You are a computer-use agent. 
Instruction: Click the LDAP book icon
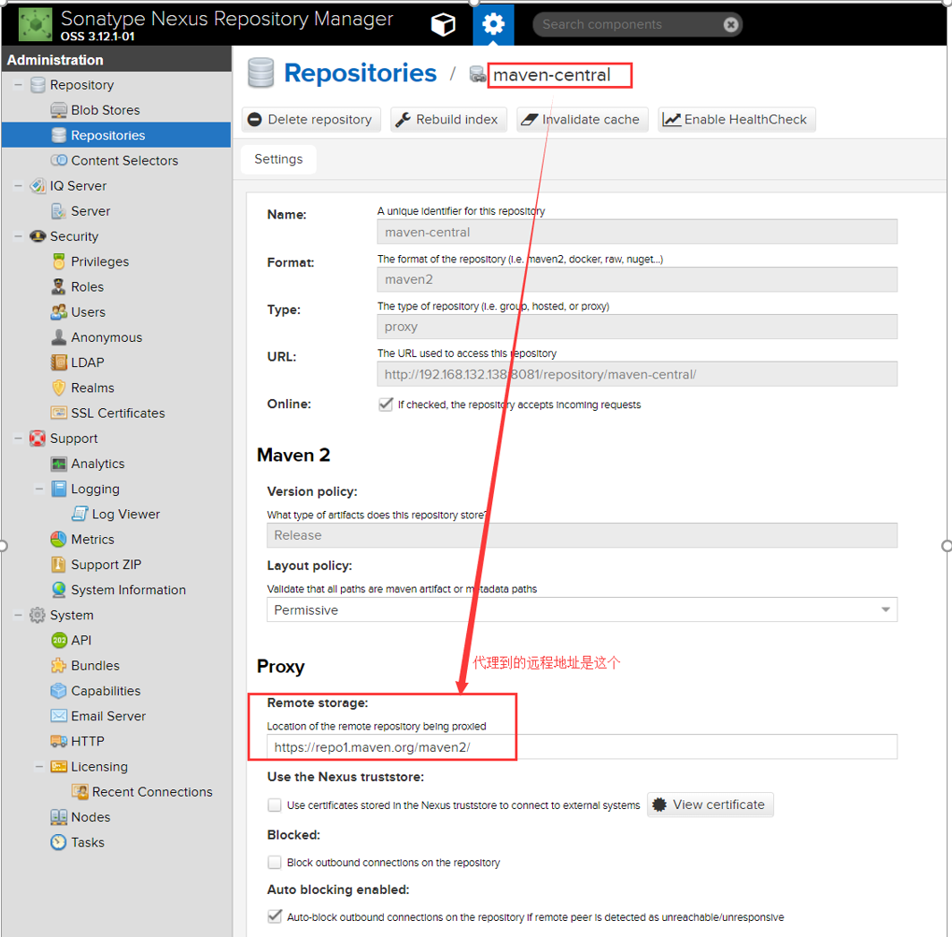(59, 362)
